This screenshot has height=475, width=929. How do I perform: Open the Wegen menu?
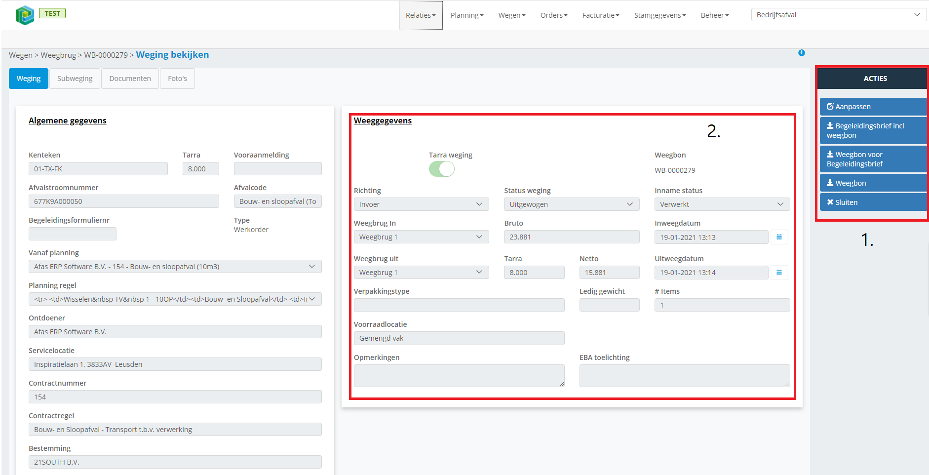point(512,15)
